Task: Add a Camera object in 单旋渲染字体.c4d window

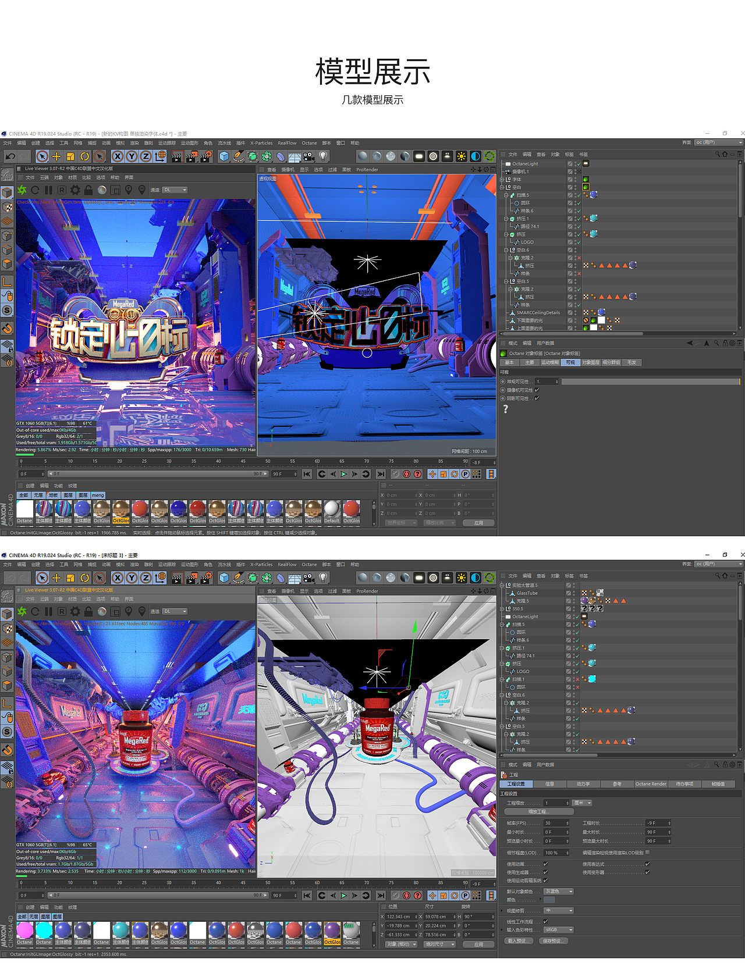Action: 309,156
